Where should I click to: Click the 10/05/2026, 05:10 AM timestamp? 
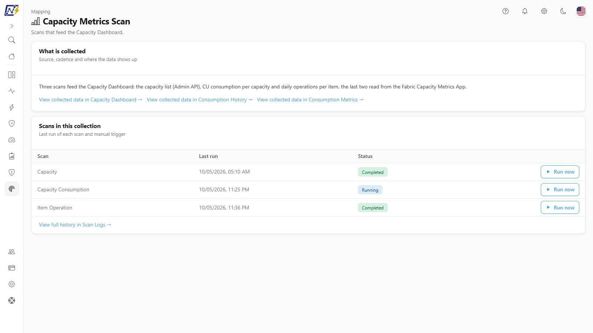tap(224, 172)
